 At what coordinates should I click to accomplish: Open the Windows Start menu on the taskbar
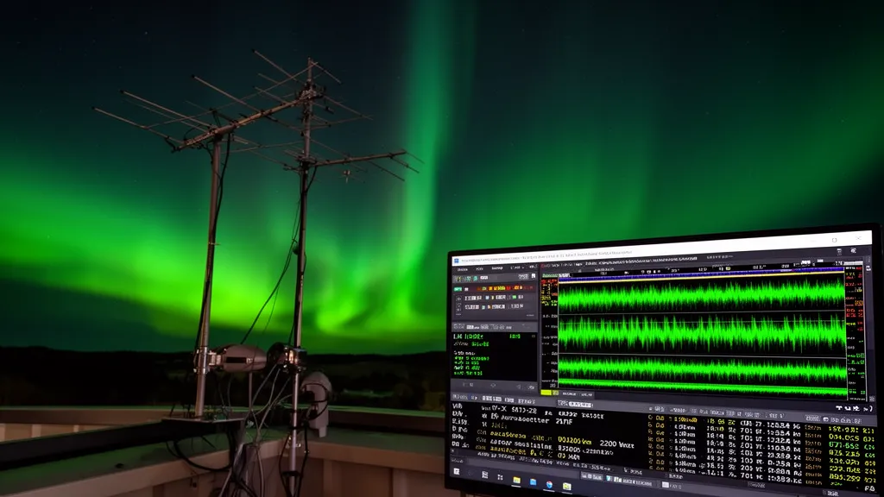click(x=457, y=472)
